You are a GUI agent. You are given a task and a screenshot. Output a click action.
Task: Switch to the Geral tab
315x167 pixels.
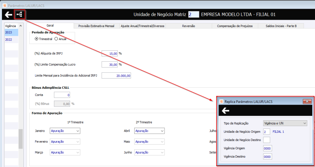pyautogui.click(x=50, y=26)
